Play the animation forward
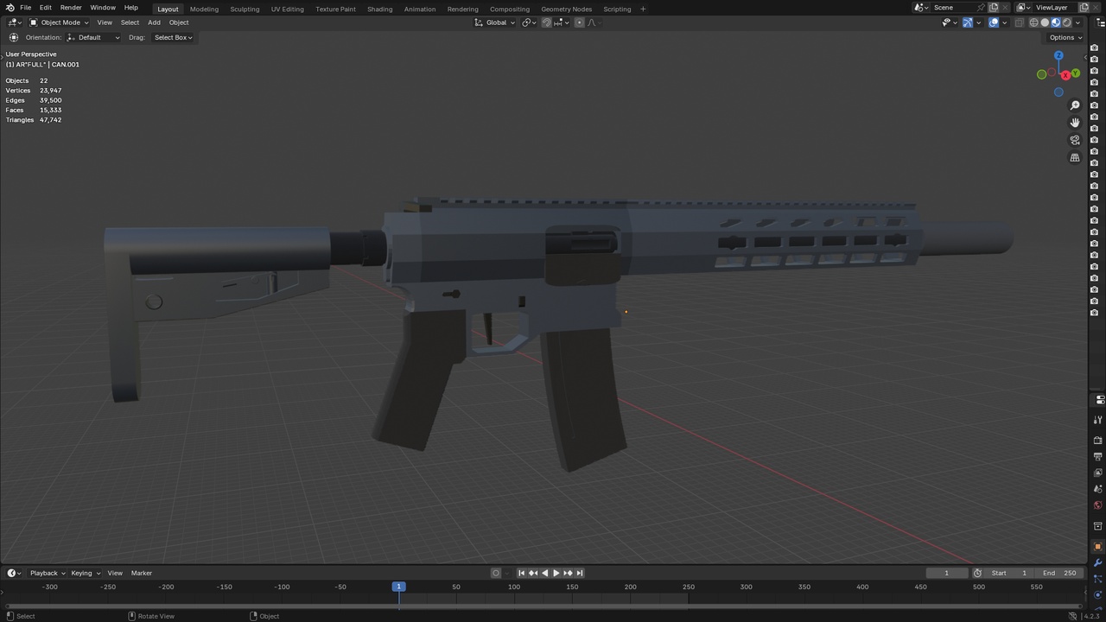Viewport: 1106px width, 622px height. [x=556, y=573]
